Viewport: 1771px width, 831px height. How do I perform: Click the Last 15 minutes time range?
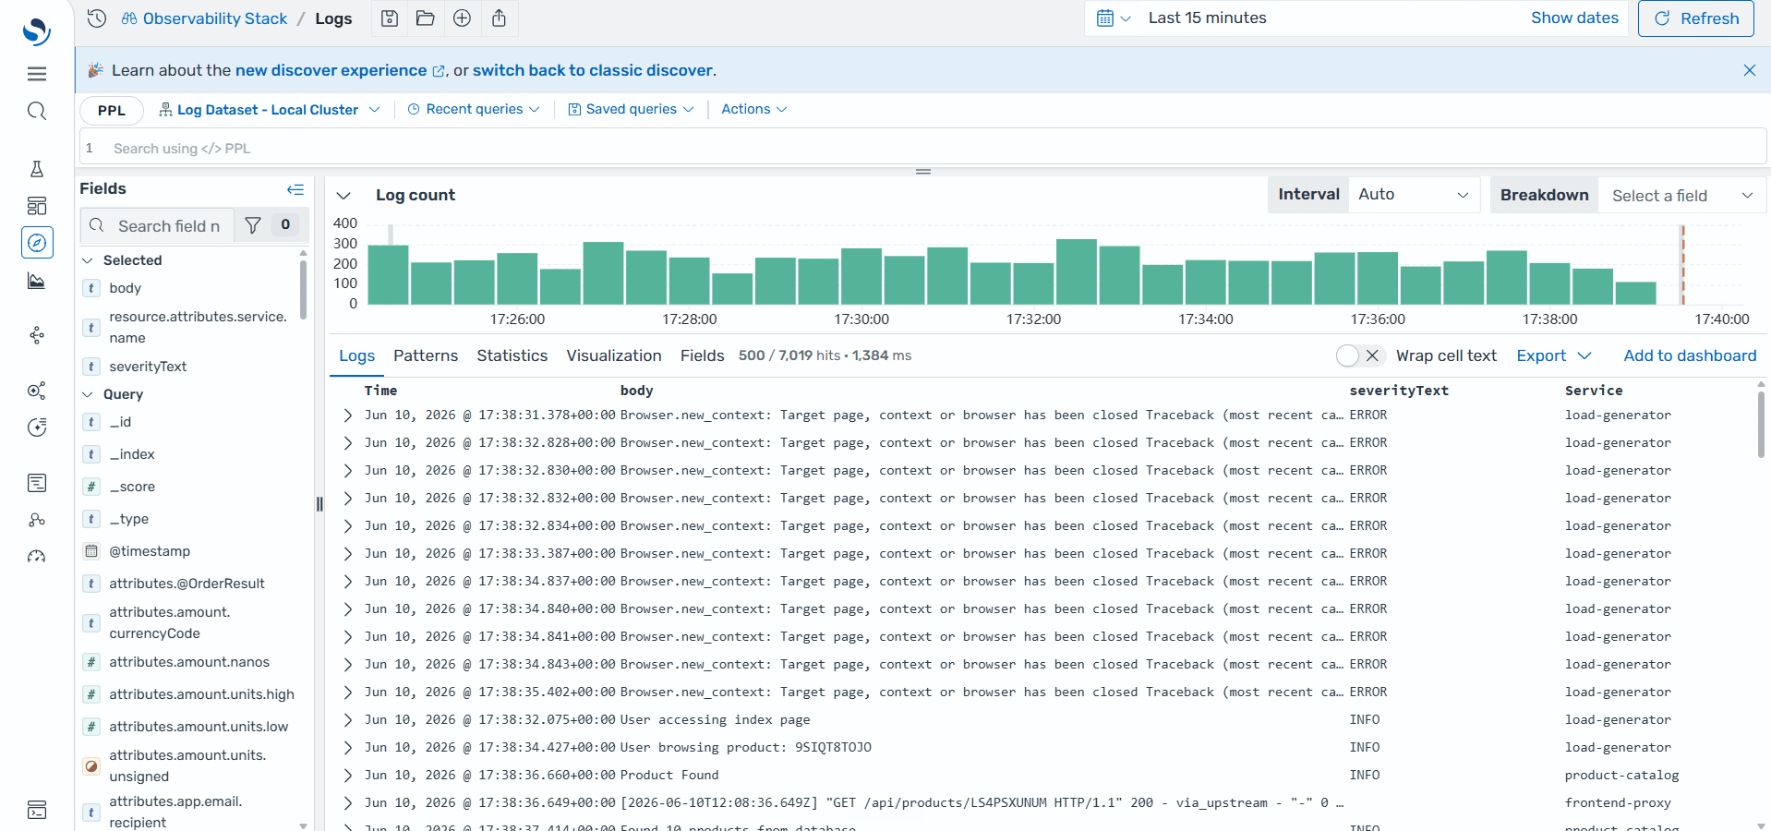1207,18
